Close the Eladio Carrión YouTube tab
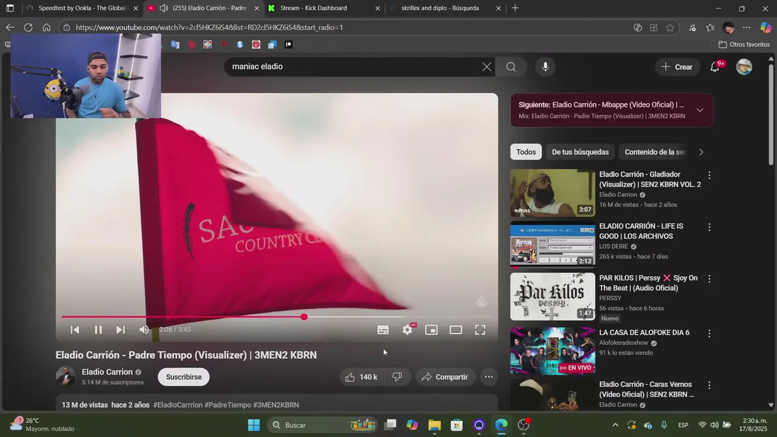 [256, 8]
